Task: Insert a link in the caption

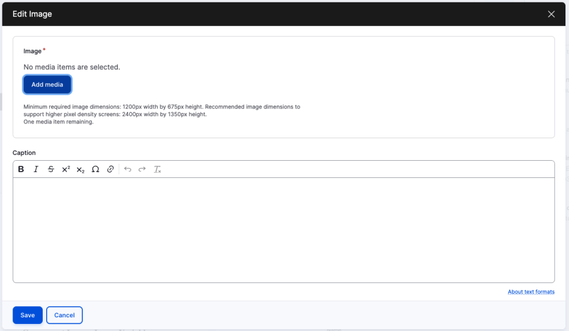Action: 110,169
